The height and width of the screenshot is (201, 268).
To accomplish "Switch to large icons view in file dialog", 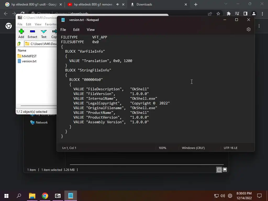I will pyautogui.click(x=225, y=170).
